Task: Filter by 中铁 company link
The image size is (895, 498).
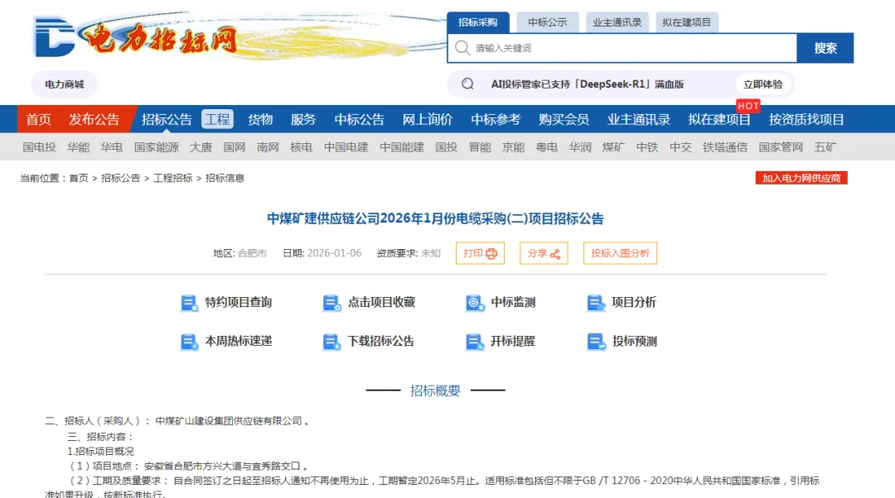Action: [x=647, y=147]
